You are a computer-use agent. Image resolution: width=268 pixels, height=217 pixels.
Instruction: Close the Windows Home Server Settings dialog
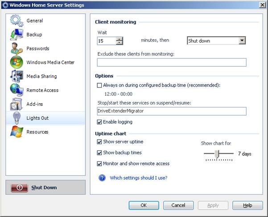(262, 5)
